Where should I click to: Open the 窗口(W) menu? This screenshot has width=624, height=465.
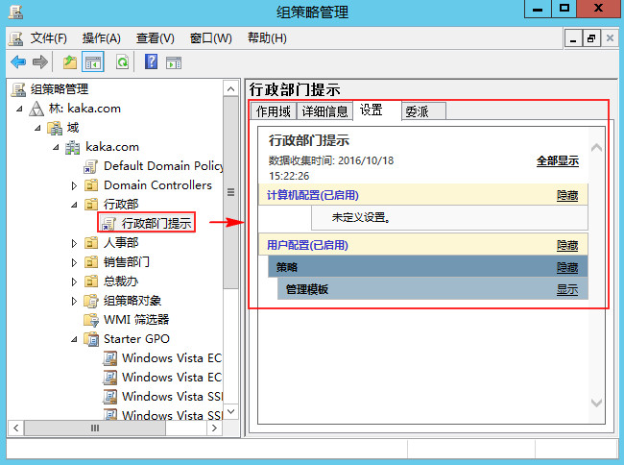coord(211,38)
